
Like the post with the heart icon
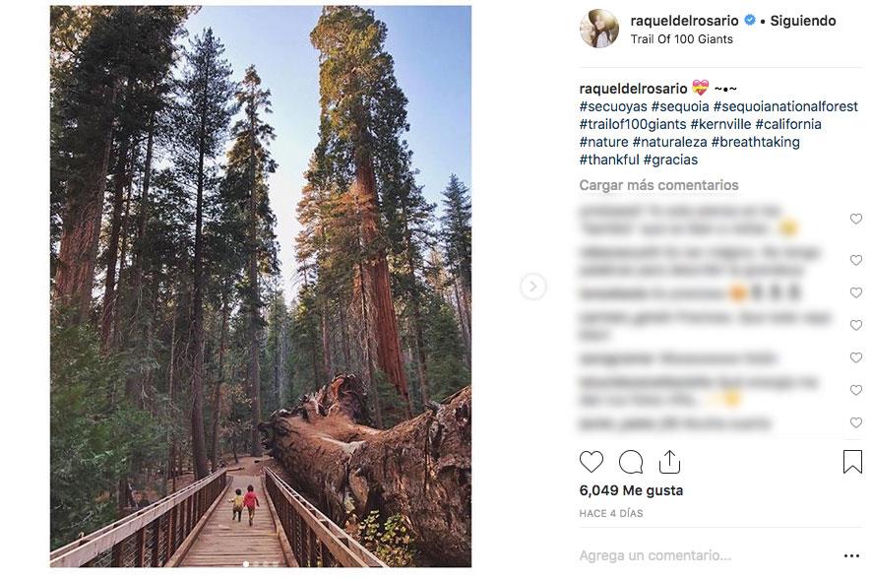pos(592,461)
